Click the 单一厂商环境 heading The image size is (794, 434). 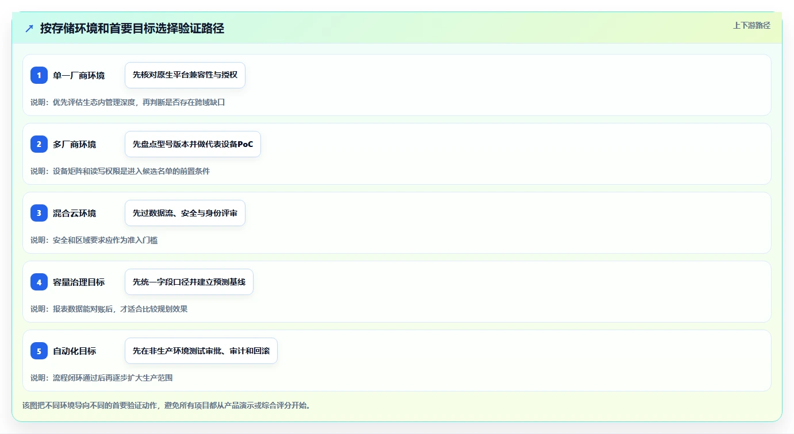[x=79, y=75]
